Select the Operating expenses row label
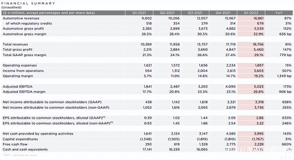The height and width of the screenshot is (160, 294). click(19, 64)
